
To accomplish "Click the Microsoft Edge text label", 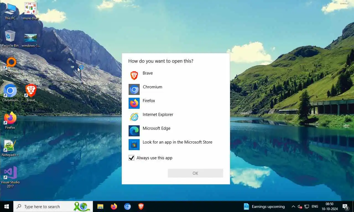I will point(157,128).
